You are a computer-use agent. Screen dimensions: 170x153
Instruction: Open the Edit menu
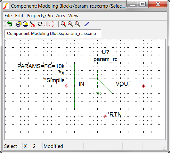click(19, 16)
